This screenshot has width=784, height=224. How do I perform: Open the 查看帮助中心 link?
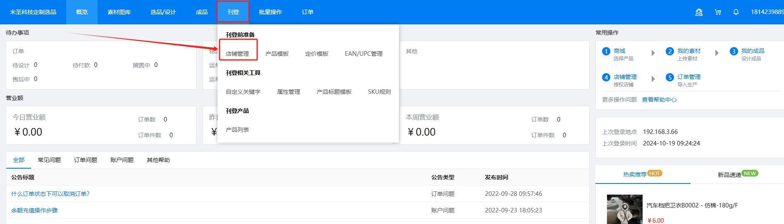point(659,100)
